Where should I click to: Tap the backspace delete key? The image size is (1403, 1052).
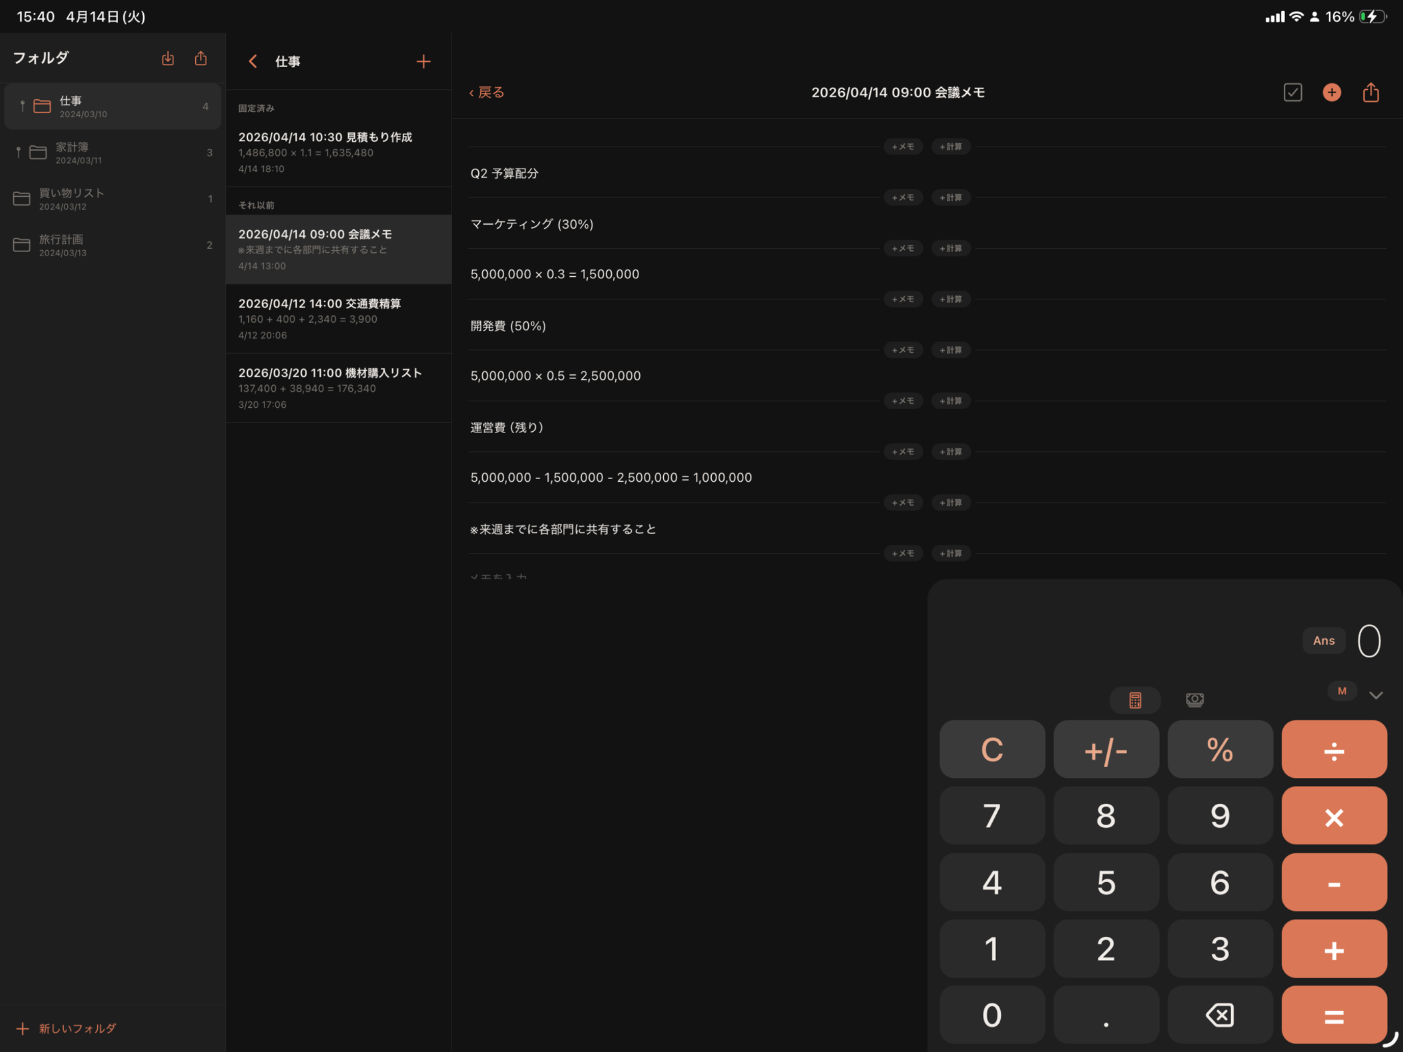click(1219, 1015)
